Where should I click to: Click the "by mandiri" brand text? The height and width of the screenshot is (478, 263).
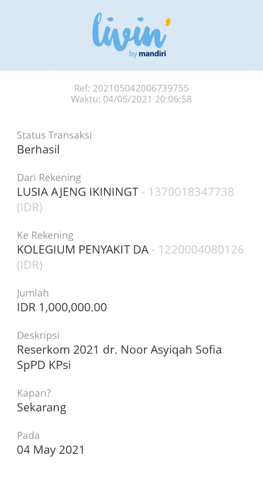click(x=147, y=54)
